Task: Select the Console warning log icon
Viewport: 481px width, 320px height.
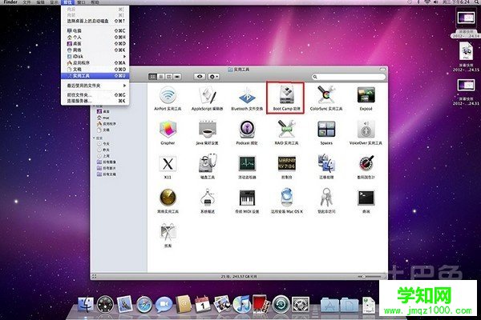Action: (286, 164)
